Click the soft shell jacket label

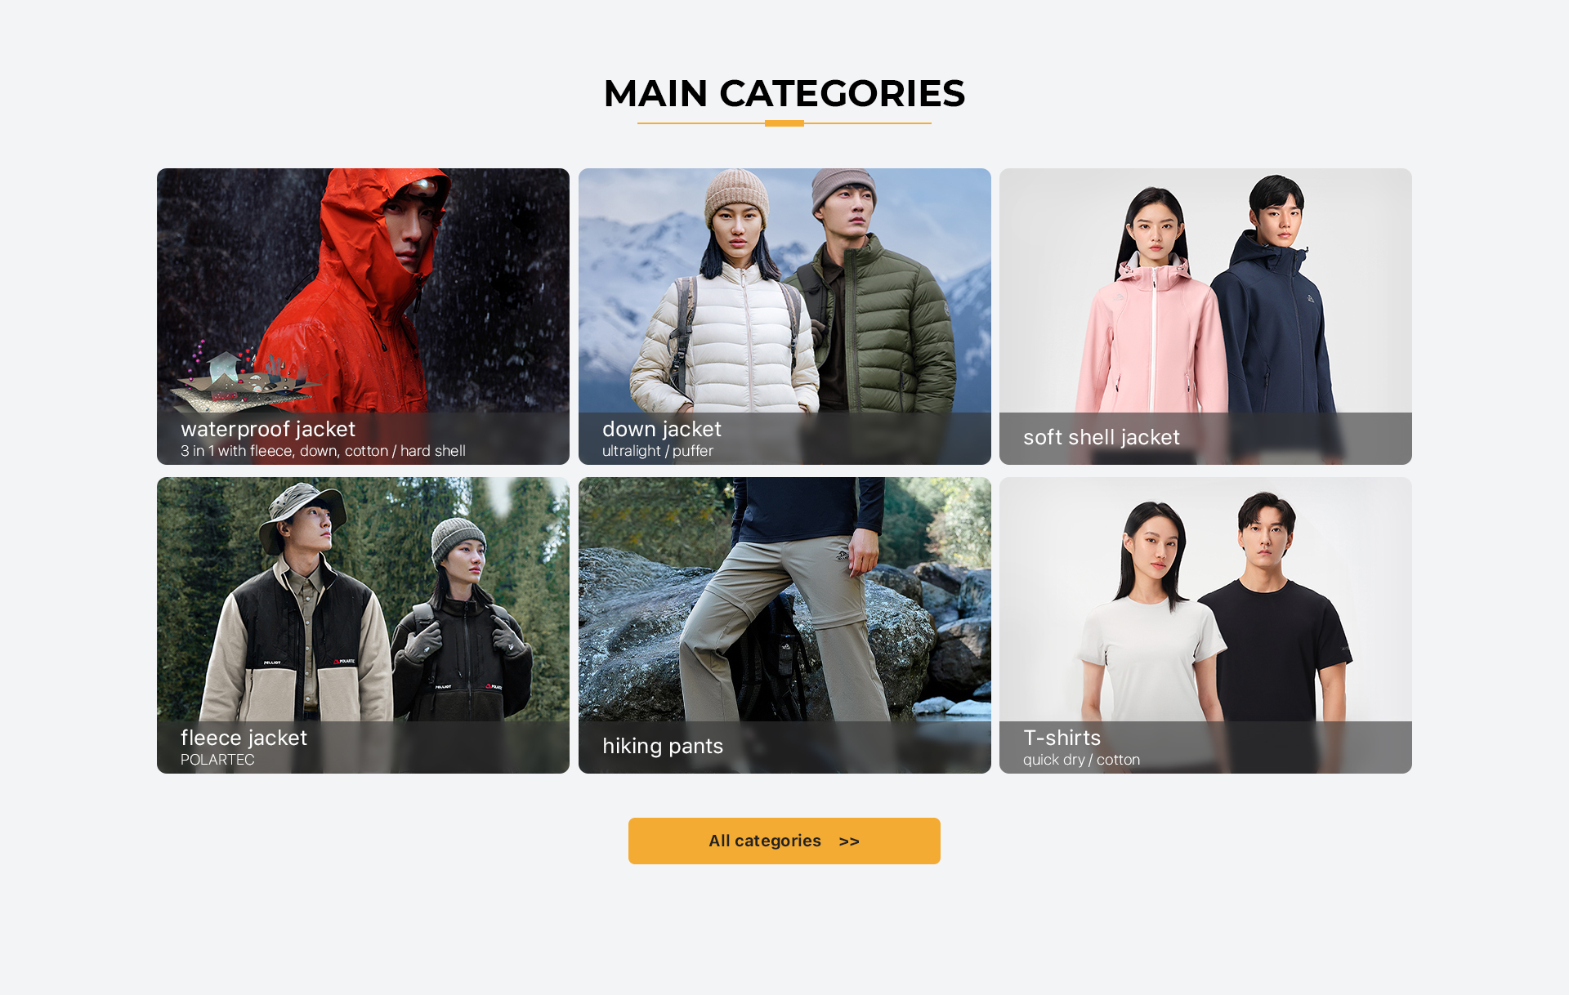click(1102, 437)
